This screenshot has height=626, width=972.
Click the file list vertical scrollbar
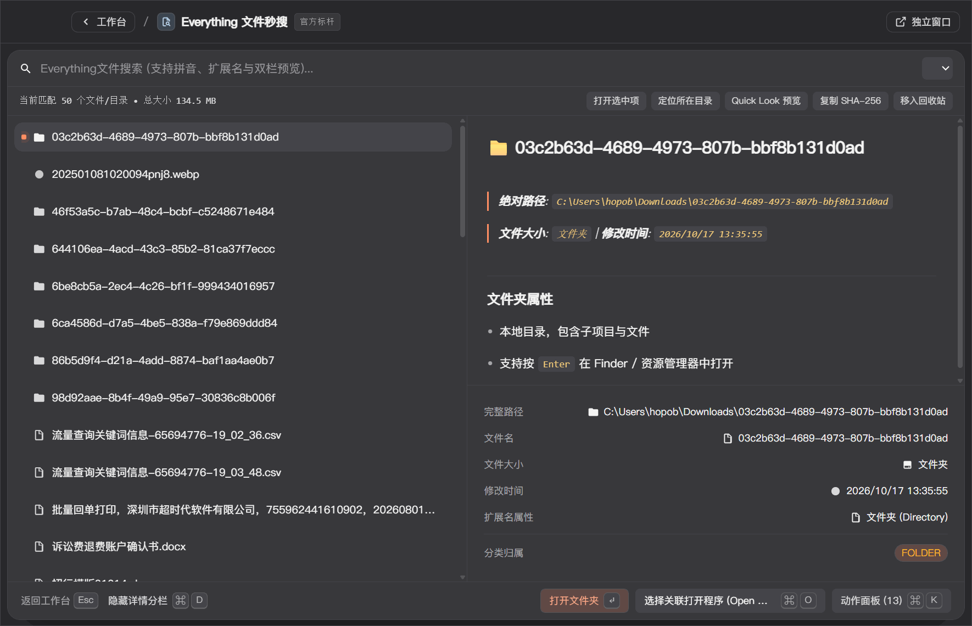pyautogui.click(x=462, y=181)
